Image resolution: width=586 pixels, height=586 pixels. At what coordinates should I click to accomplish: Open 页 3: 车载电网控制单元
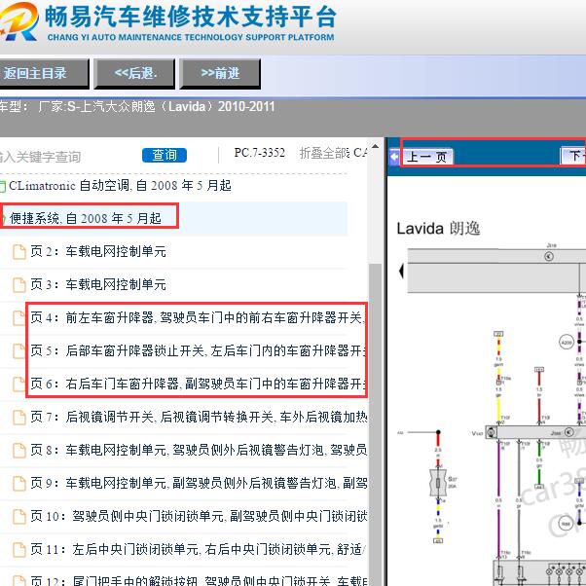98,284
